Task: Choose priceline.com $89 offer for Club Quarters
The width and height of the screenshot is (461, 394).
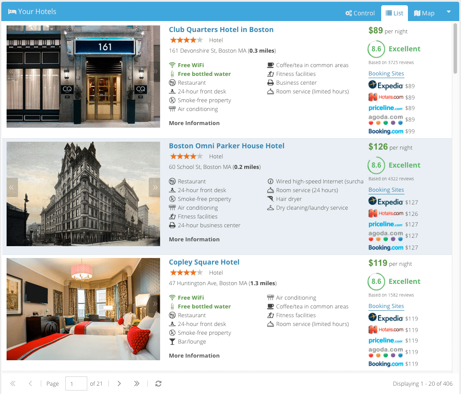Action: click(391, 108)
